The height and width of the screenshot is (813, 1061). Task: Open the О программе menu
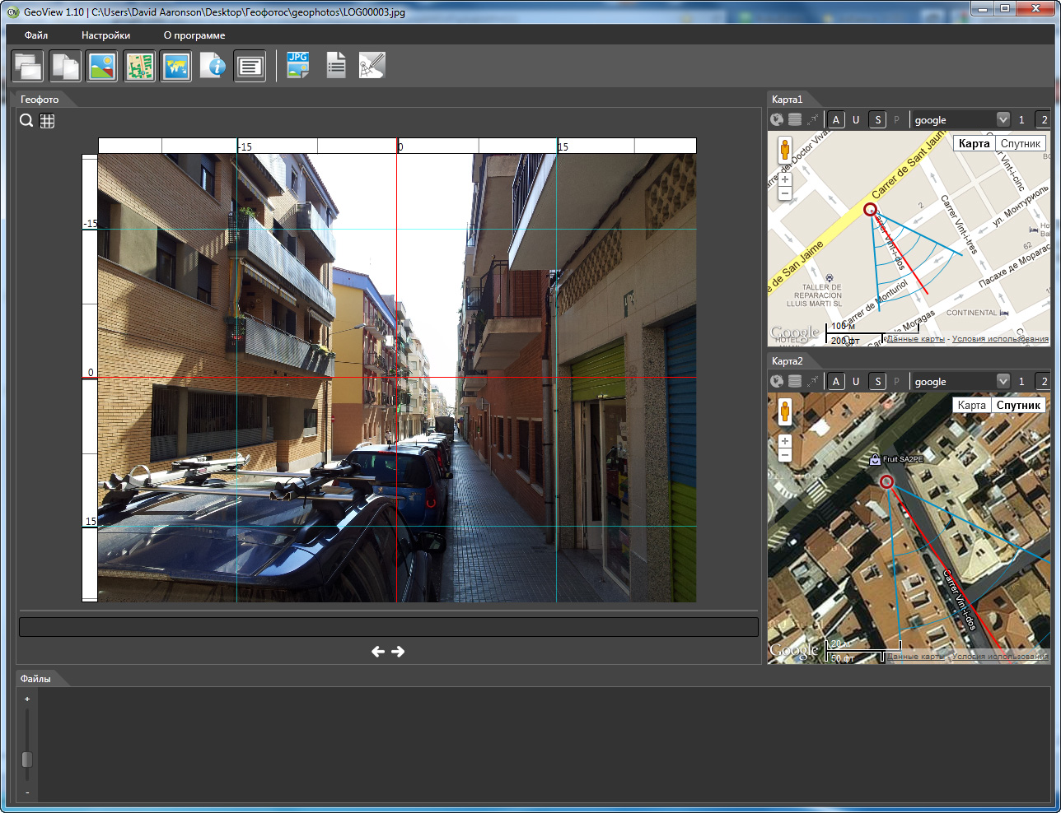click(x=194, y=35)
